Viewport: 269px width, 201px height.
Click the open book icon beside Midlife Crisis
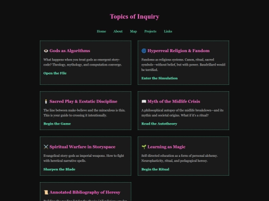(x=144, y=101)
